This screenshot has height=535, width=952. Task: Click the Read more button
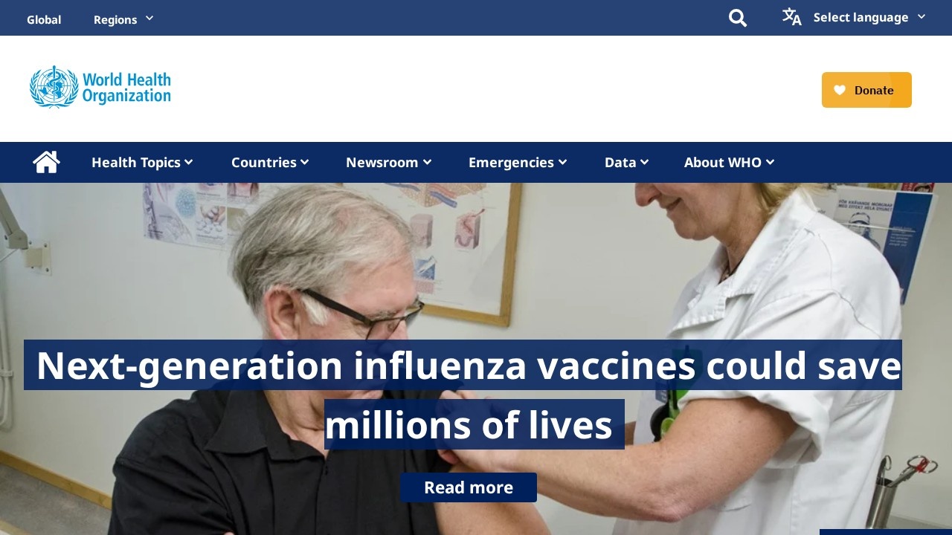[469, 487]
